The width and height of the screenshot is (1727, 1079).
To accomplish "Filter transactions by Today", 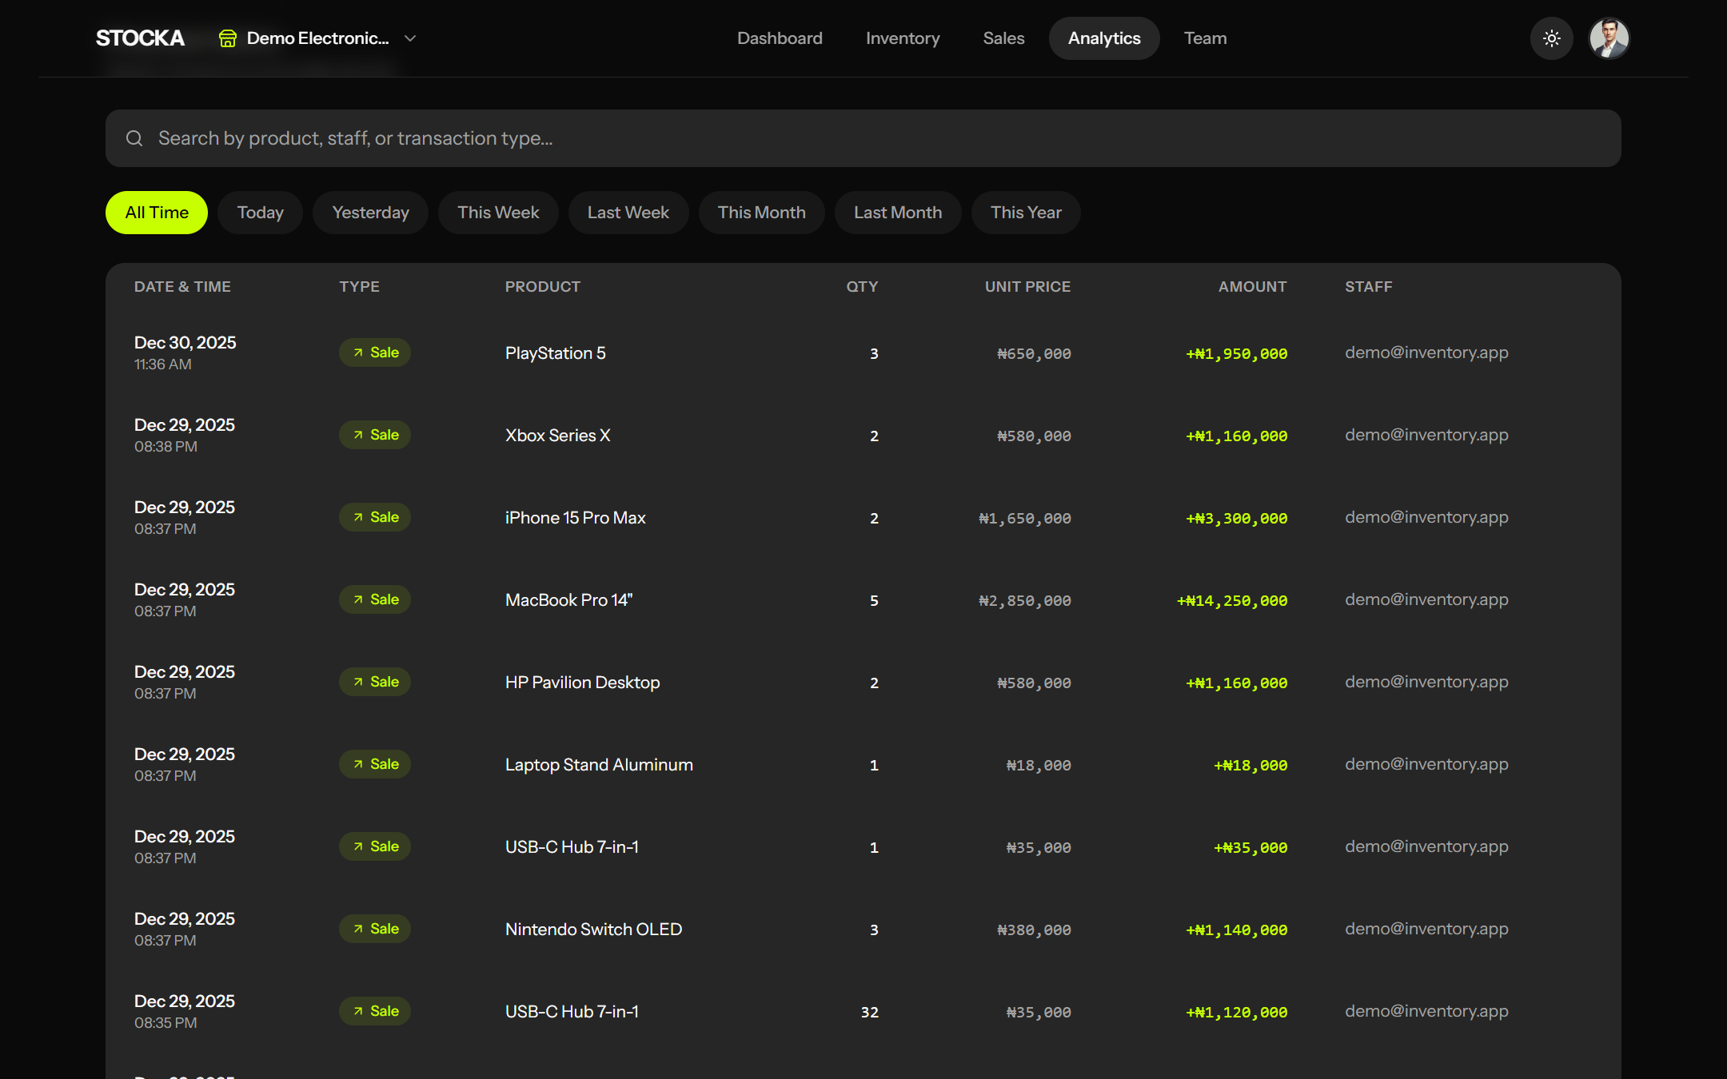I will coord(260,213).
